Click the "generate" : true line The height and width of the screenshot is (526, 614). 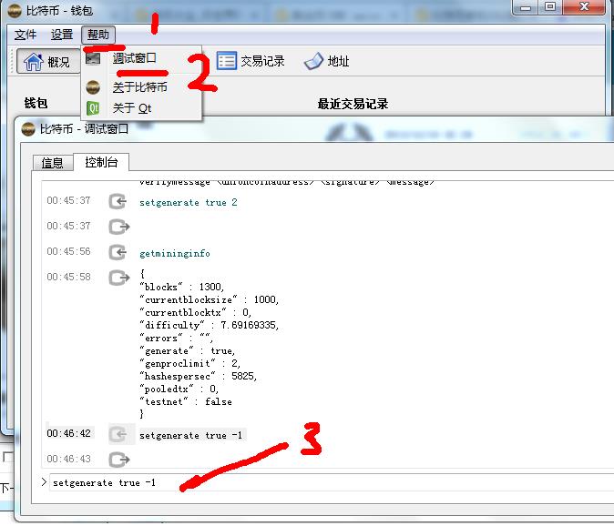(x=188, y=350)
